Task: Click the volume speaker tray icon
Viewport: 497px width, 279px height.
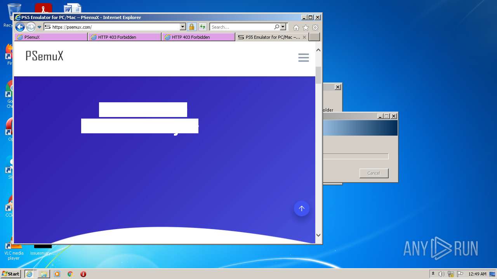Action: [441, 274]
